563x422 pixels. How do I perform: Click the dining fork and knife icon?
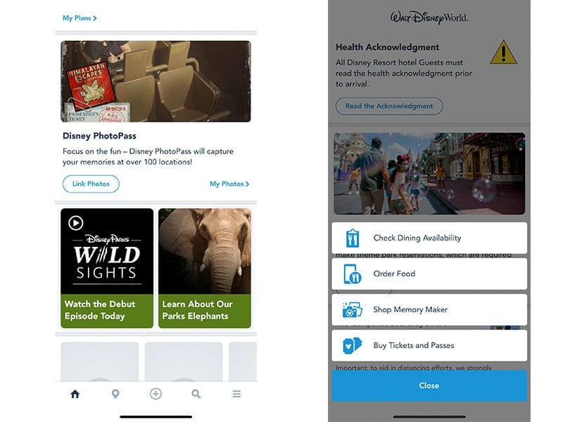[353, 238]
